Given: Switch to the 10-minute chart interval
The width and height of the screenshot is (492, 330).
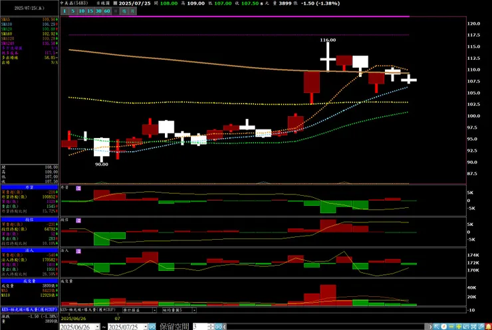Looking at the screenshot, I should coord(82,11).
